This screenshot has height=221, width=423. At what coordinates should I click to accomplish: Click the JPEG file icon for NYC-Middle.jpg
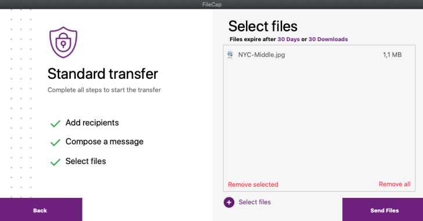tap(230, 55)
